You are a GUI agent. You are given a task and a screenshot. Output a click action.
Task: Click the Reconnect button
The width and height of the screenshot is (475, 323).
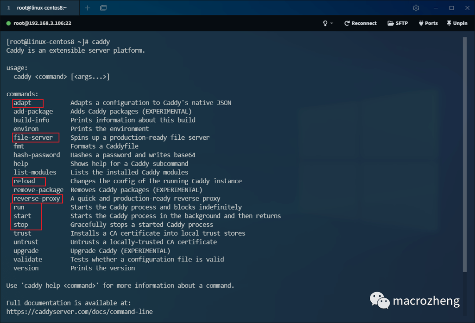coord(361,23)
